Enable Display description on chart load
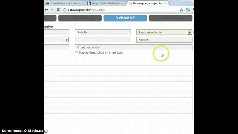 77,52
